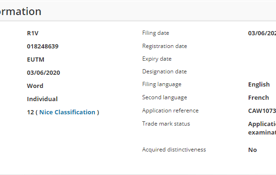
Task: Select the Word mark type value
Action: click(35, 86)
